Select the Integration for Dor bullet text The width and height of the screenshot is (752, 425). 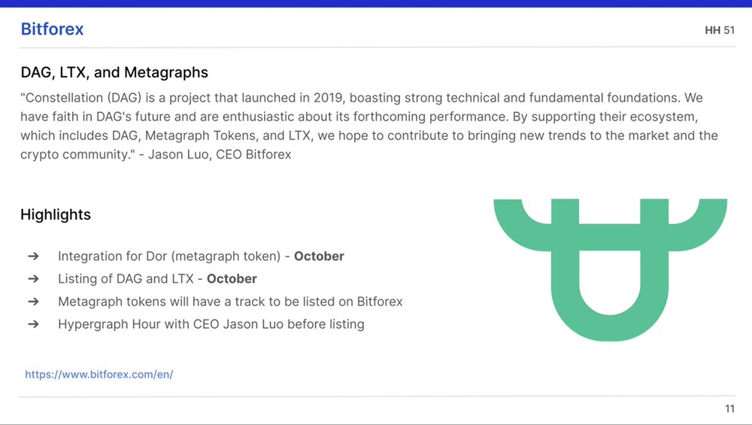click(x=173, y=257)
